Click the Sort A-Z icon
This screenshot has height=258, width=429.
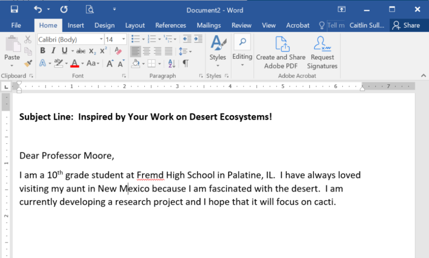click(172, 63)
